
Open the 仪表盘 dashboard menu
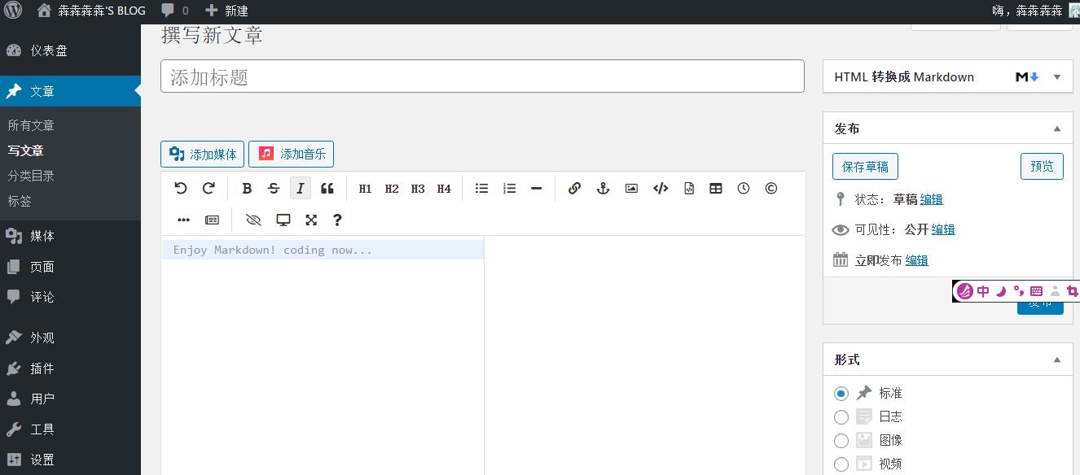coord(70,50)
